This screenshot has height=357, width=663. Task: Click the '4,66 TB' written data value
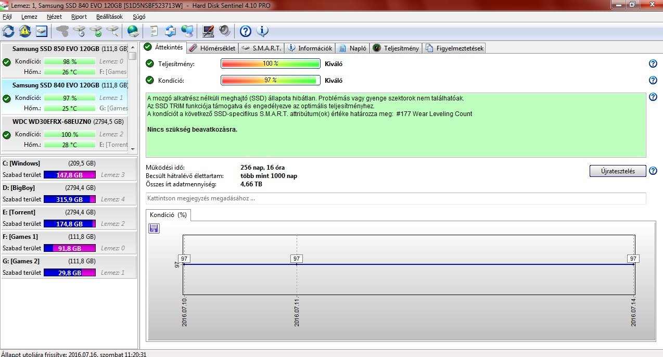tap(251, 184)
